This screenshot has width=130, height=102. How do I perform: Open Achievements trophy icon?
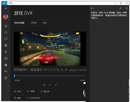click(6, 52)
